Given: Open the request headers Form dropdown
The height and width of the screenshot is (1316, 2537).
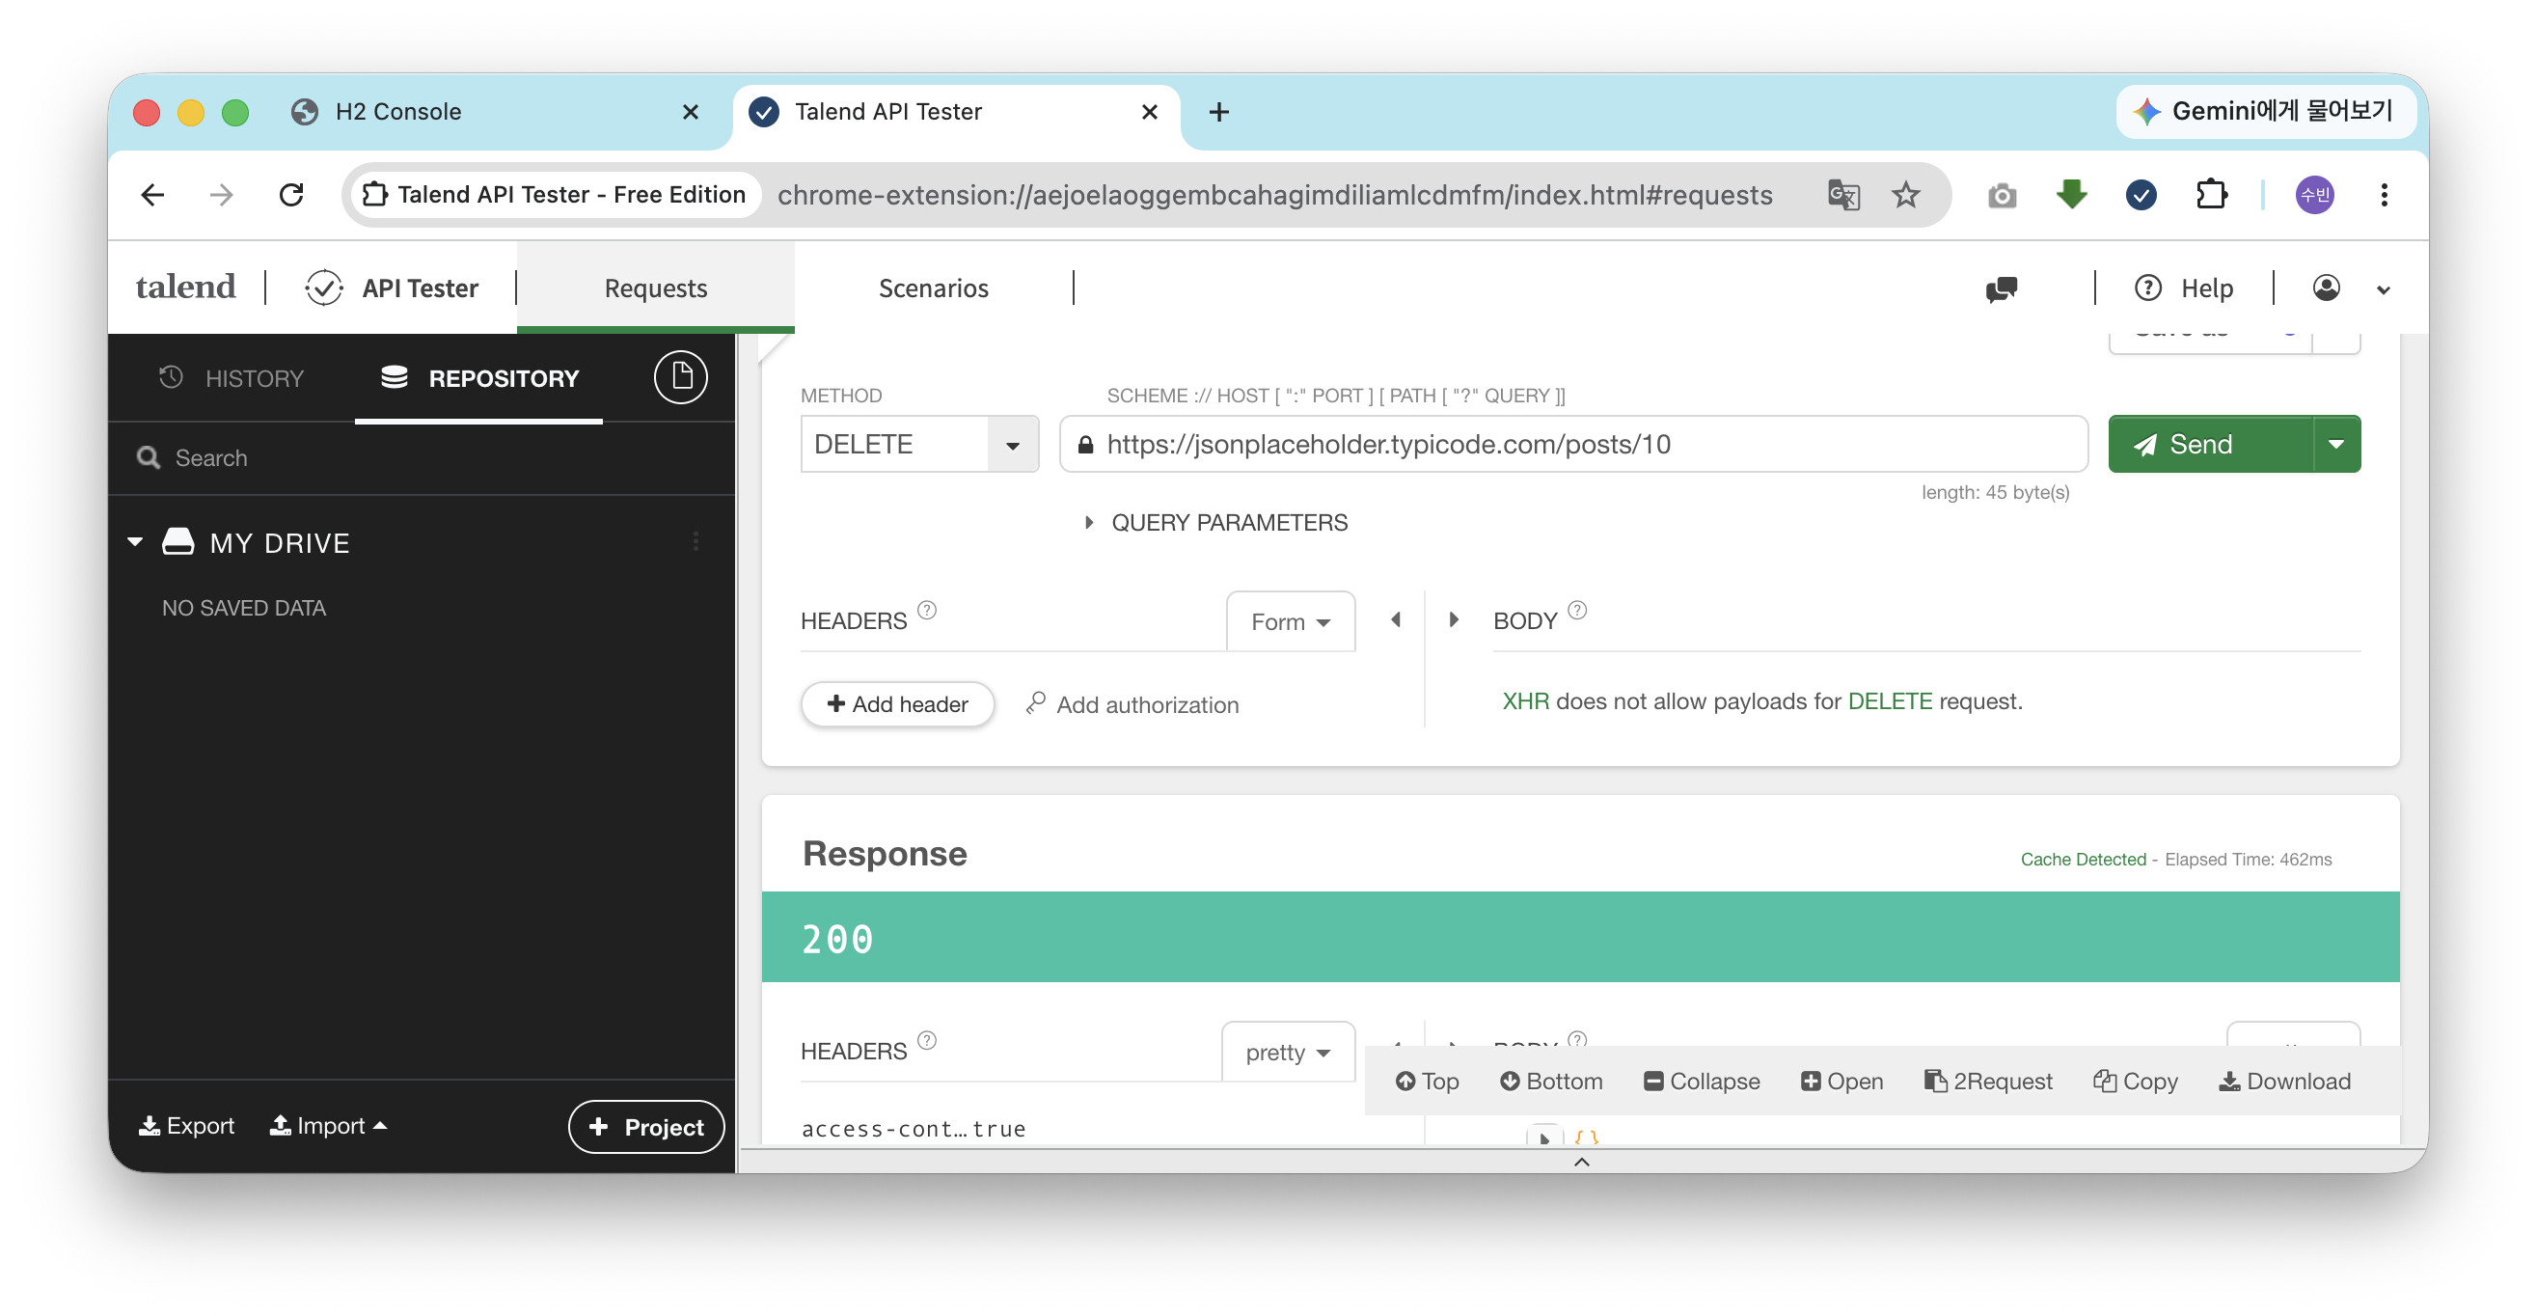Looking at the screenshot, I should [x=1290, y=622].
